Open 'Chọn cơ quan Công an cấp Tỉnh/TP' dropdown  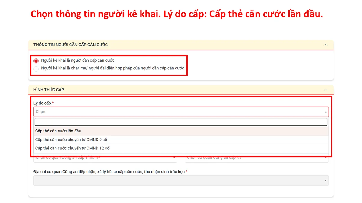(x=105, y=158)
